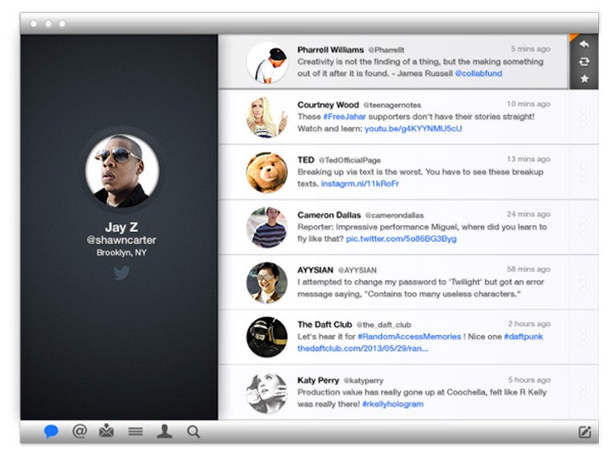Open the @collabfund mention link
Viewport: 610px width, 457px height.
[x=479, y=74]
